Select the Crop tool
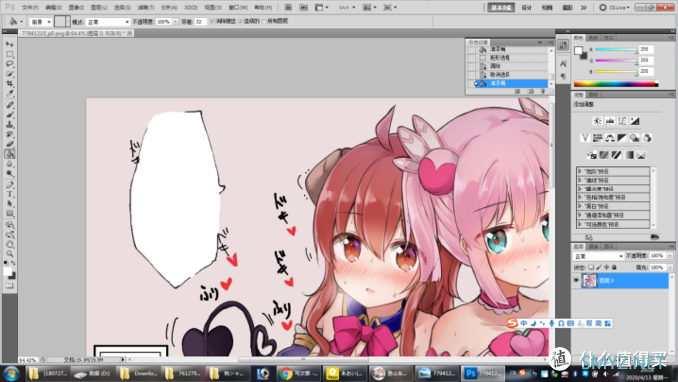678x382 pixels. [x=10, y=83]
